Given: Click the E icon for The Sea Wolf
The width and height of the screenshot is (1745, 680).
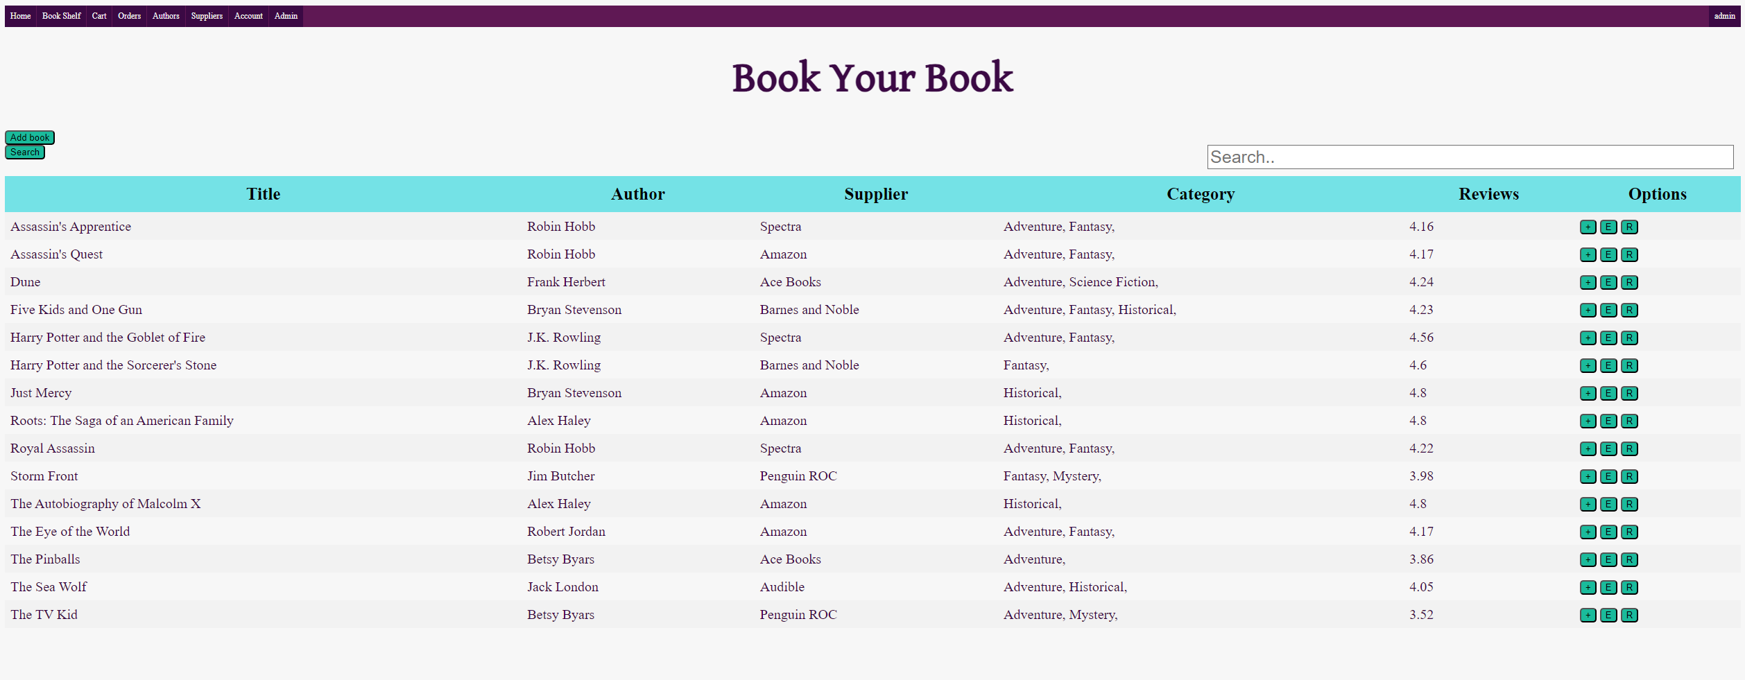Looking at the screenshot, I should pyautogui.click(x=1608, y=587).
